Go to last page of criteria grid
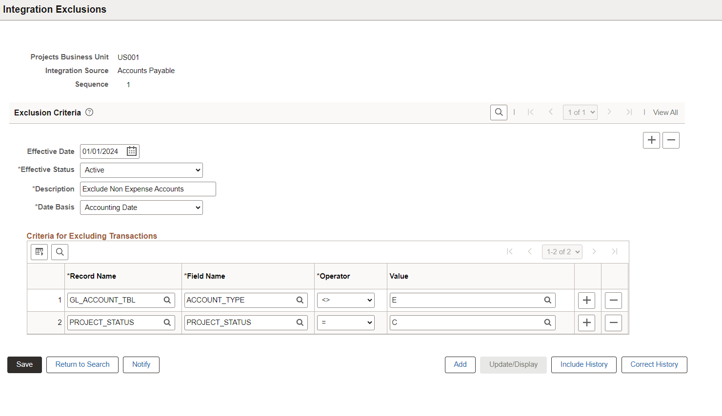The width and height of the screenshot is (722, 416). click(615, 252)
